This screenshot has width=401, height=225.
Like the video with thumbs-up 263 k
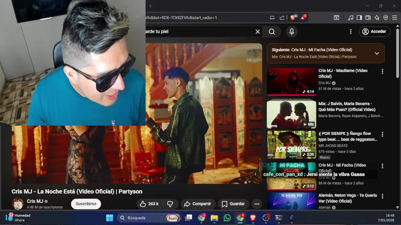149,204
